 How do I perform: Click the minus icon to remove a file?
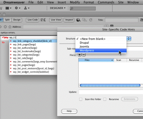84,55
